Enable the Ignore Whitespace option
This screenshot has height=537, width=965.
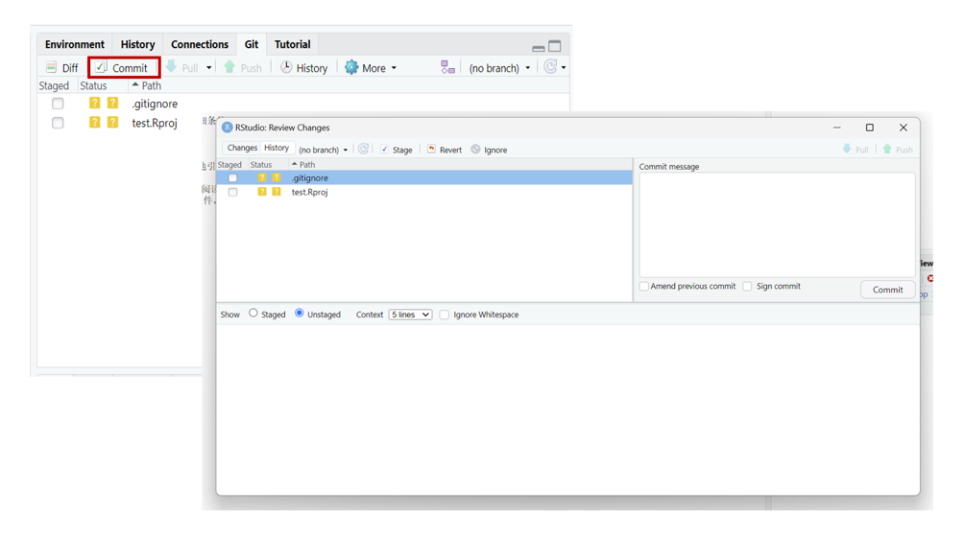(x=445, y=315)
